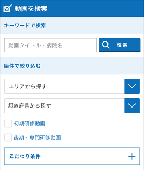The height and width of the screenshot is (170, 144).
Task: Click the chevron arrow for 都道府県から探す
Action: click(132, 106)
